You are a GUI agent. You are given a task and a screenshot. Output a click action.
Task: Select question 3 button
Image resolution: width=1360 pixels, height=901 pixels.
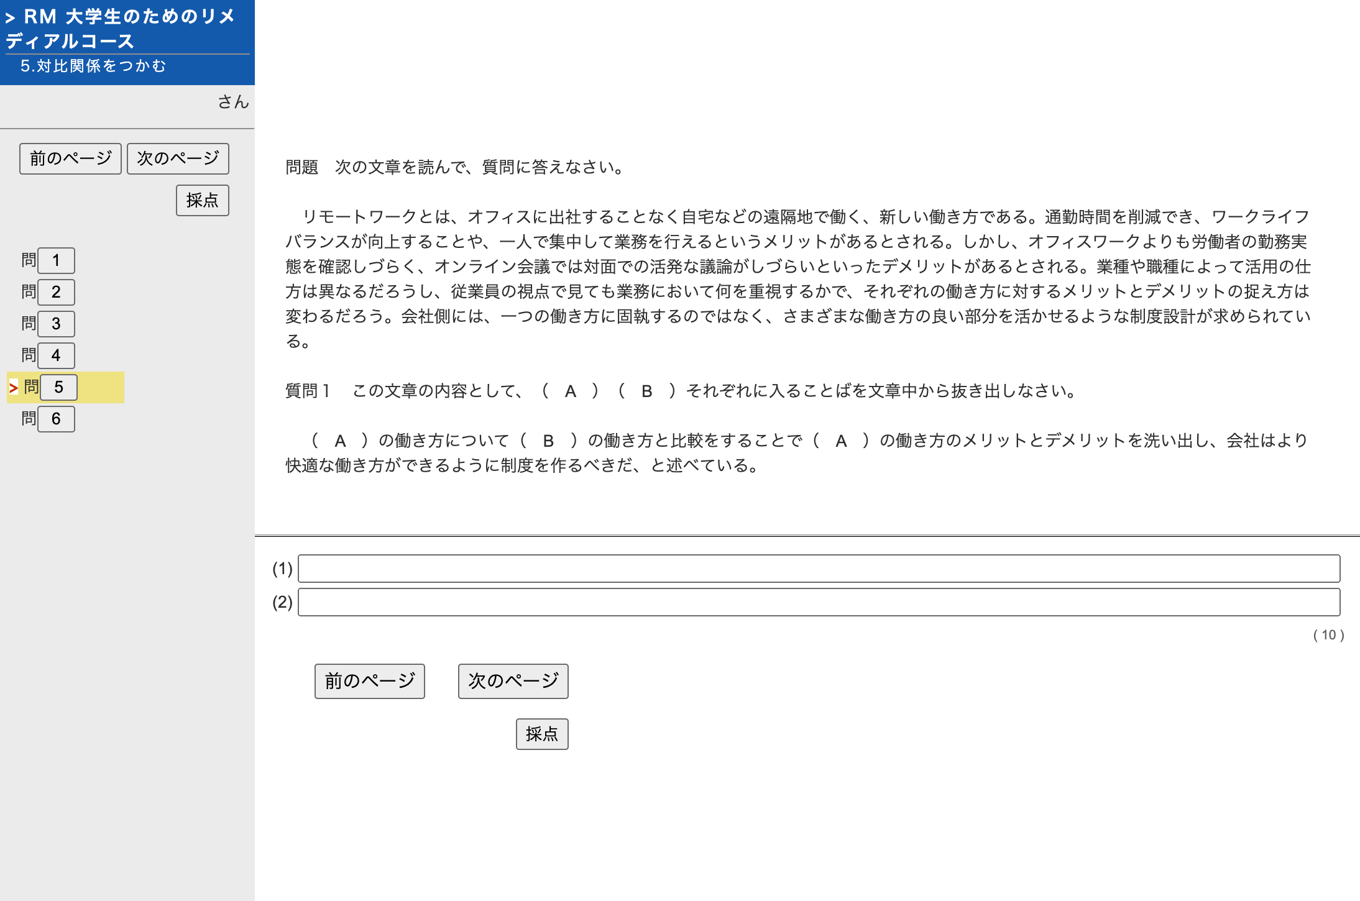pyautogui.click(x=56, y=324)
